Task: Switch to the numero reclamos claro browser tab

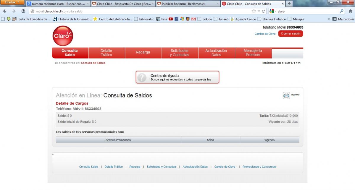Action: 58,4
